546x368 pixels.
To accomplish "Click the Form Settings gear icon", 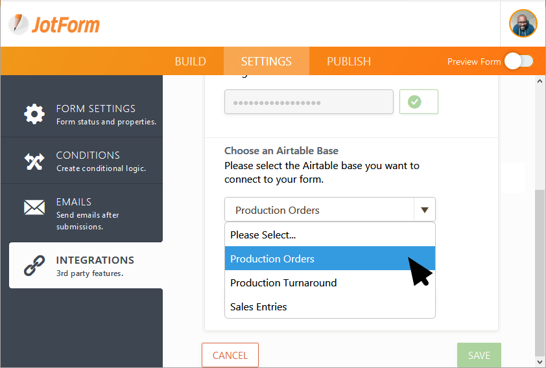I will [34, 113].
